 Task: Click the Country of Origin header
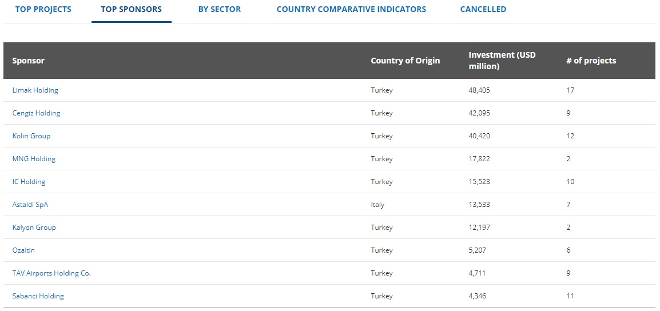tap(405, 61)
